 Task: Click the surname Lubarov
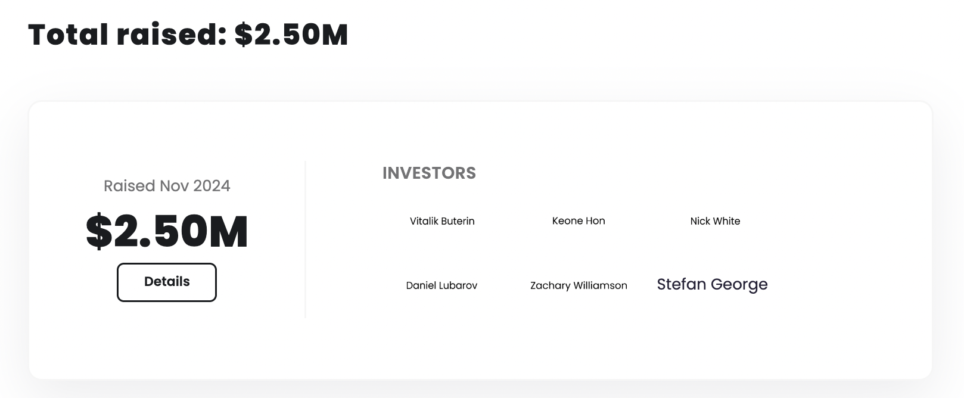(x=458, y=285)
